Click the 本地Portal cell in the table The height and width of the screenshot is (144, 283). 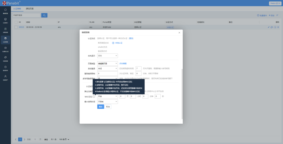pyautogui.click(x=107, y=27)
